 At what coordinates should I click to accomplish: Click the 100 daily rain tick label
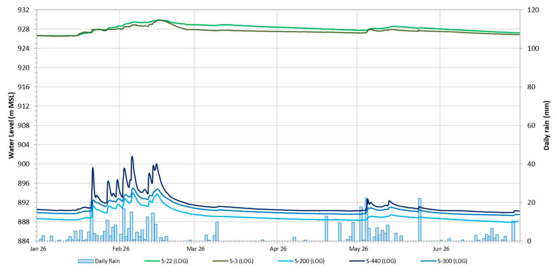(x=533, y=48)
